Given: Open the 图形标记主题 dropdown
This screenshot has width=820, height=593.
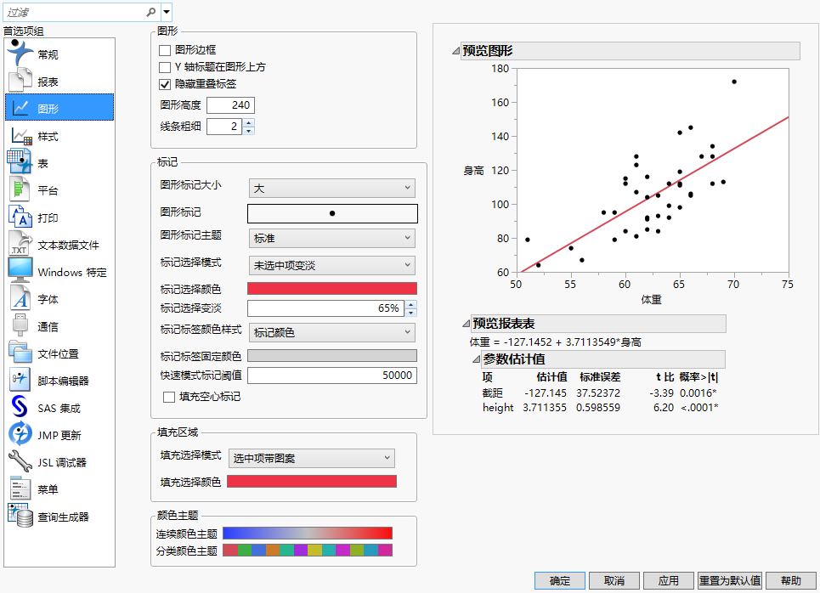Looking at the screenshot, I should point(332,238).
